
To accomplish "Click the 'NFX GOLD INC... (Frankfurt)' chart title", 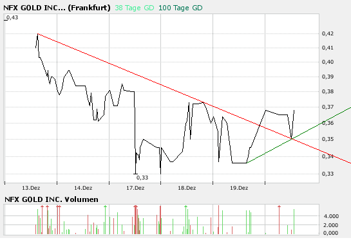I will pos(57,8).
